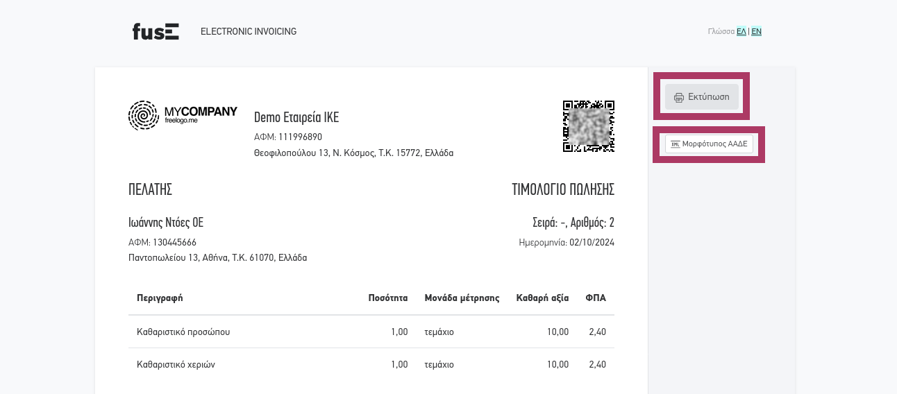This screenshot has width=897, height=394.
Task: Click the MYCOMPANY spiral logo
Action: (144, 115)
